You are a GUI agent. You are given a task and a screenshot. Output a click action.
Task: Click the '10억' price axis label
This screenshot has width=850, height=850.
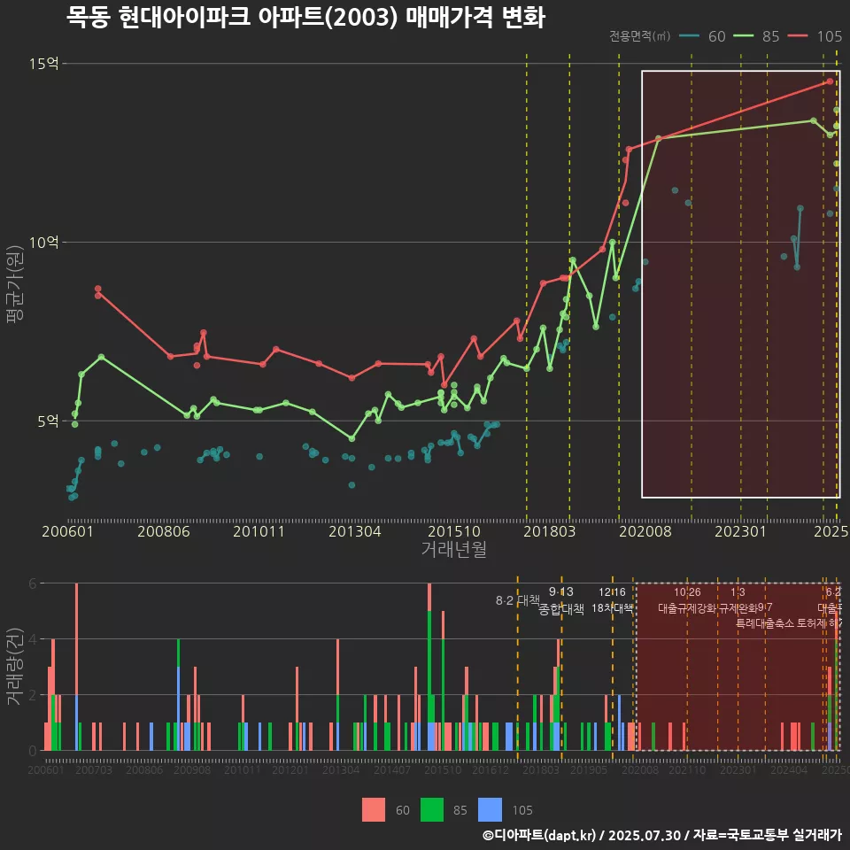tap(44, 242)
